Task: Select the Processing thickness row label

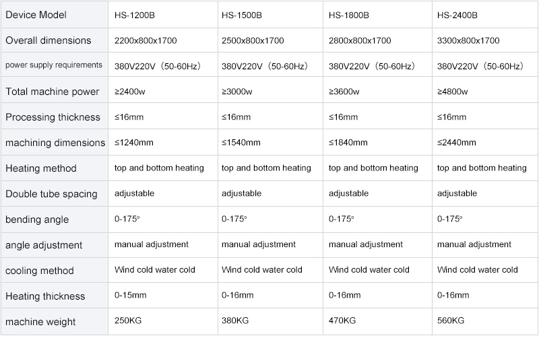Action: (x=55, y=116)
